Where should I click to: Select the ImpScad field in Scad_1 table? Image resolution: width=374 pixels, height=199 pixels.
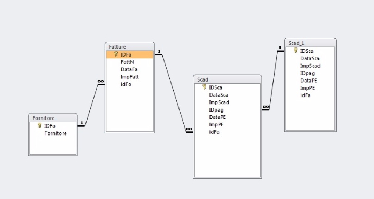pyautogui.click(x=310, y=66)
